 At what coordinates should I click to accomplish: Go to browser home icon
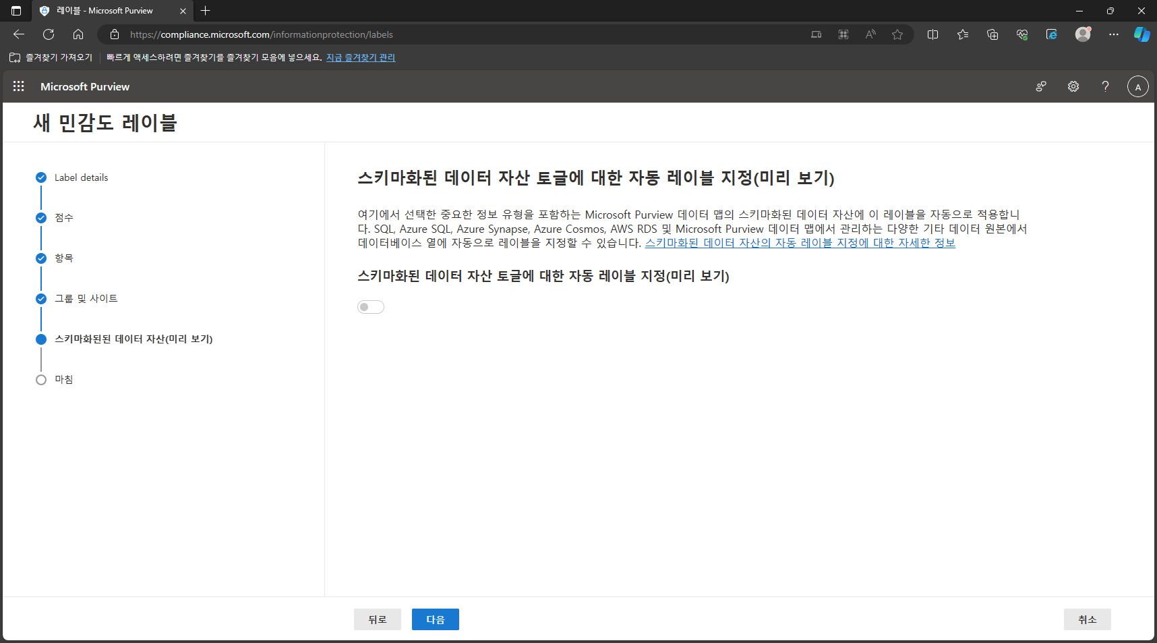[78, 34]
